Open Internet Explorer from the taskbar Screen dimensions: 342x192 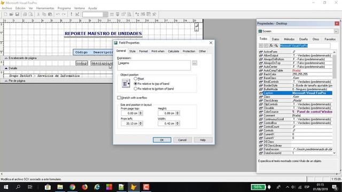(97, 187)
